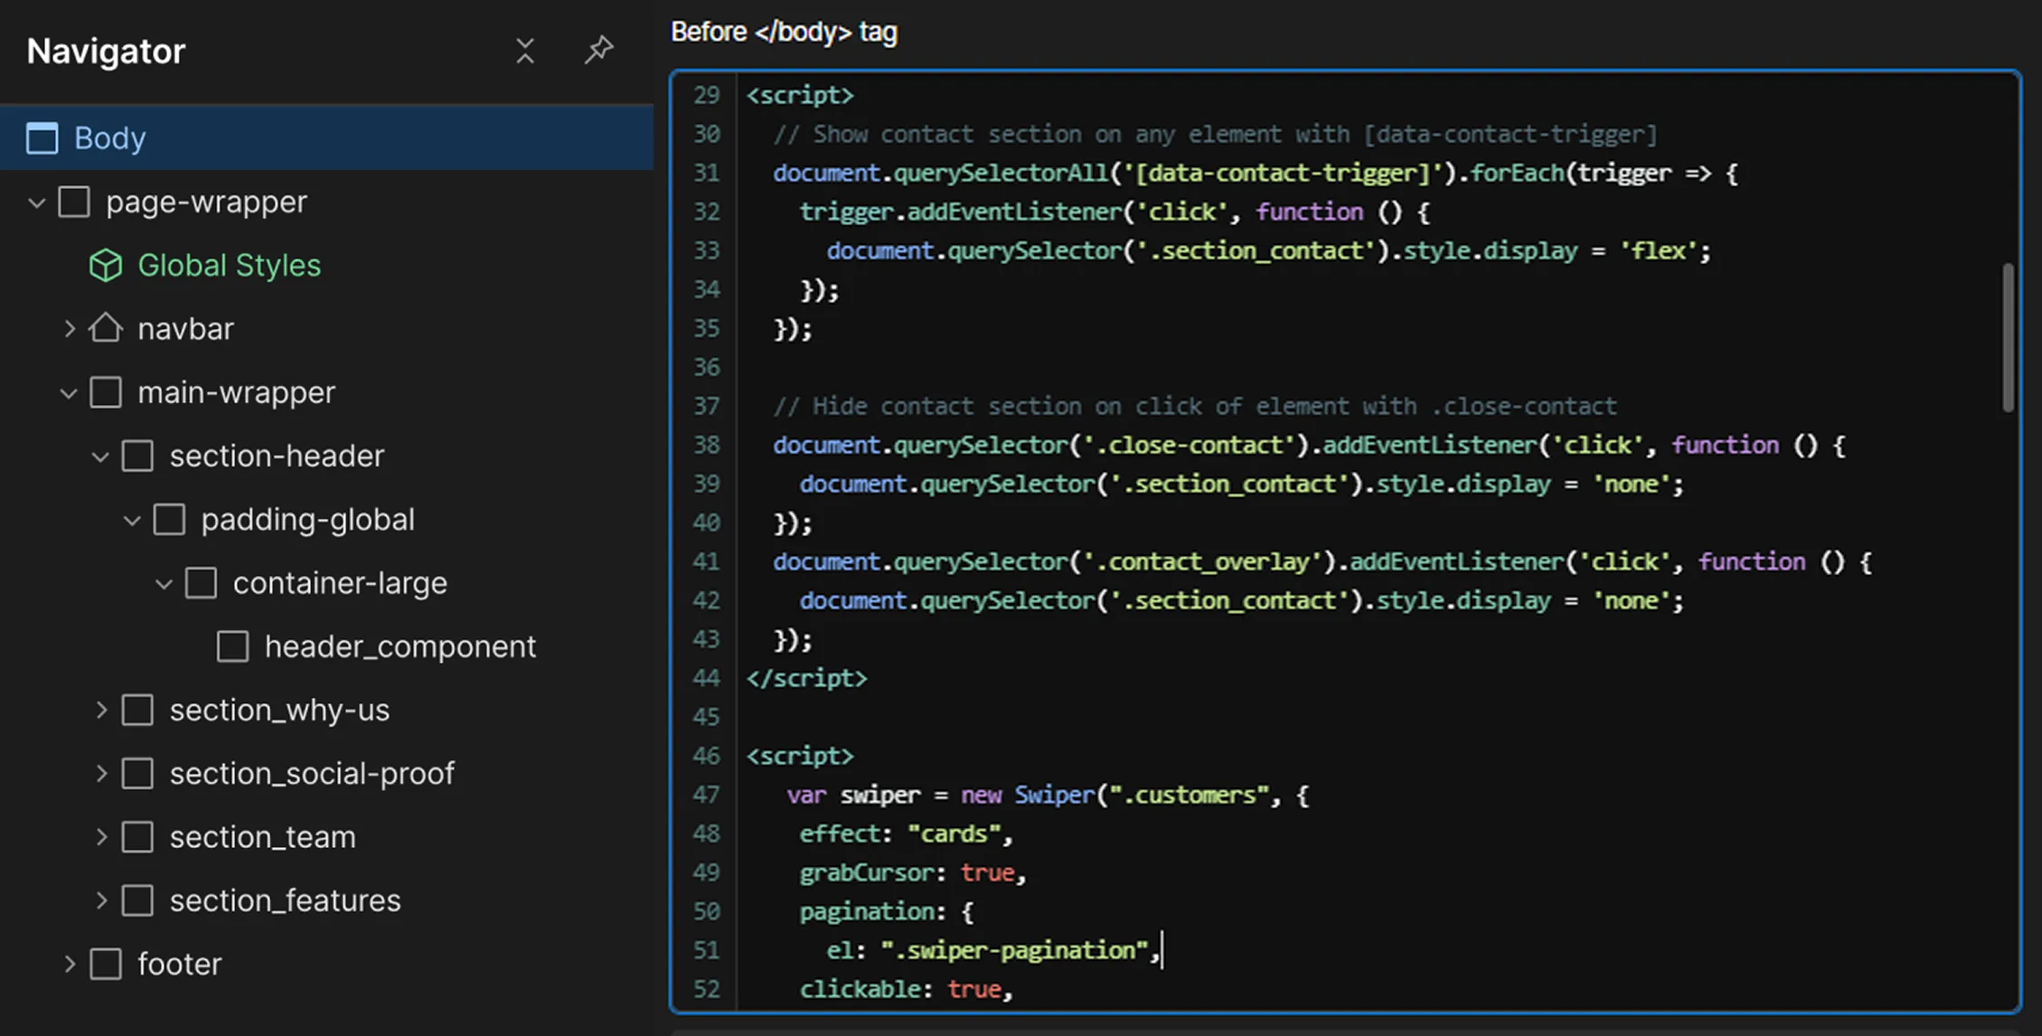
Task: Expand the section_features tree node
Action: 101,900
